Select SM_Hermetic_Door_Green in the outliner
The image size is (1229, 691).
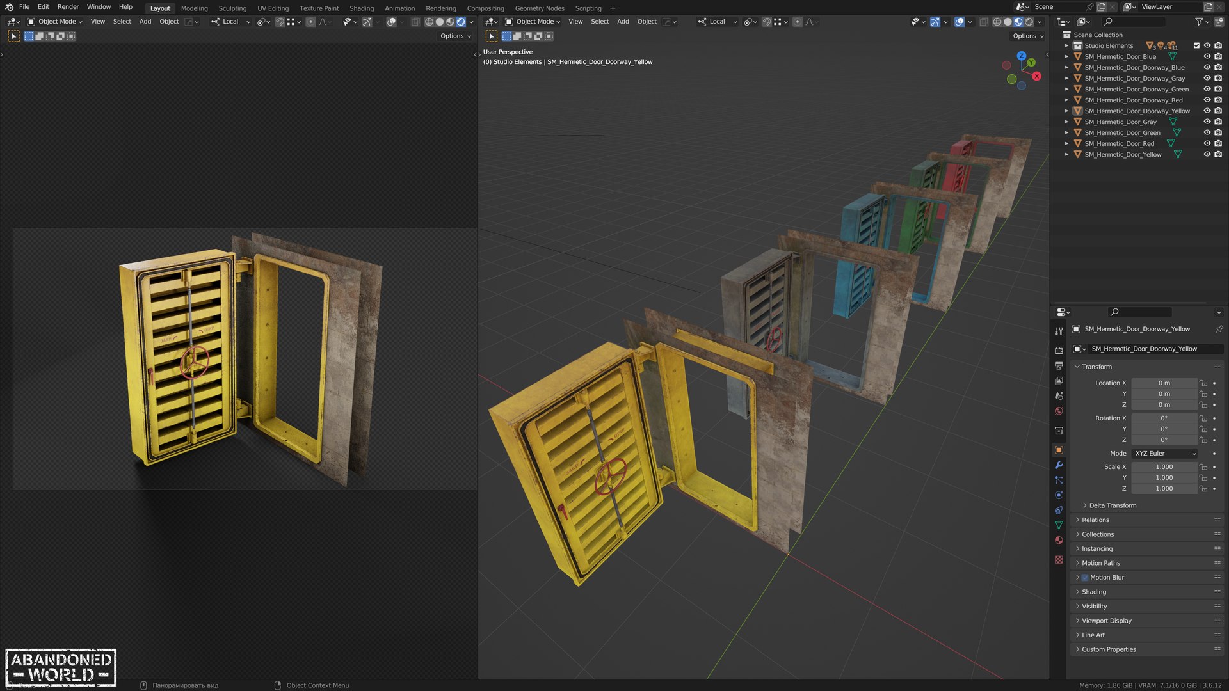point(1122,133)
